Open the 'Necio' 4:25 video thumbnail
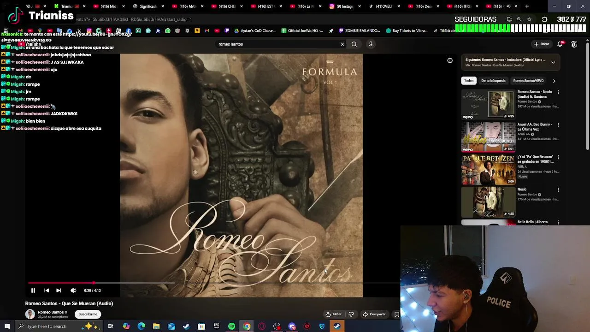Image resolution: width=590 pixels, height=332 pixels. [x=488, y=202]
